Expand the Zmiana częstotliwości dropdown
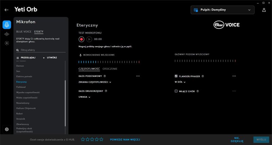 click(x=95, y=82)
